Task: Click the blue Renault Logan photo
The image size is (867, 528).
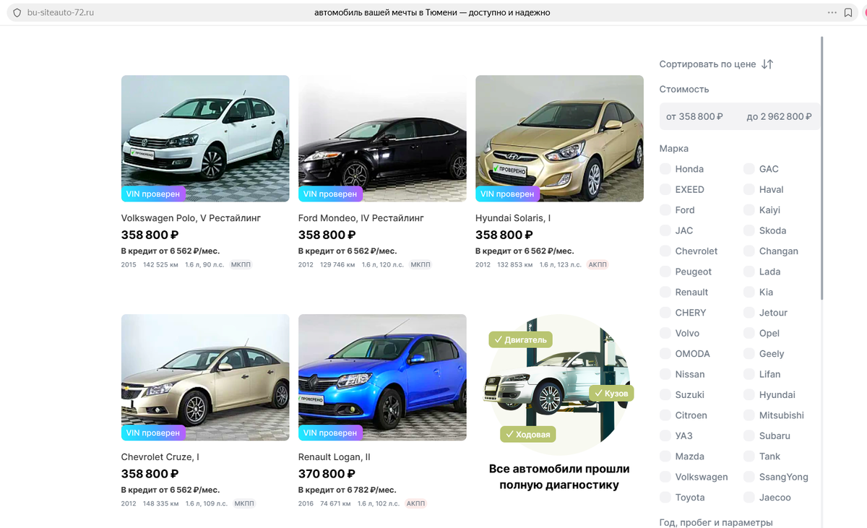Action: click(x=382, y=377)
